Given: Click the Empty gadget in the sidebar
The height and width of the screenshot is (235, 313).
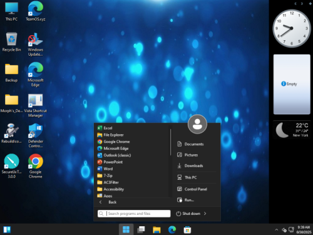Looking at the screenshot, I should pyautogui.click(x=292, y=85).
